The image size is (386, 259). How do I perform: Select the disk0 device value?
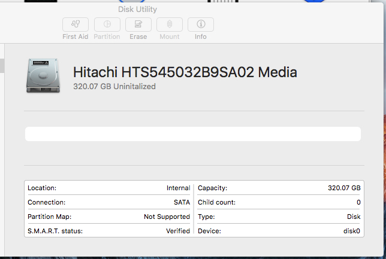click(351, 231)
